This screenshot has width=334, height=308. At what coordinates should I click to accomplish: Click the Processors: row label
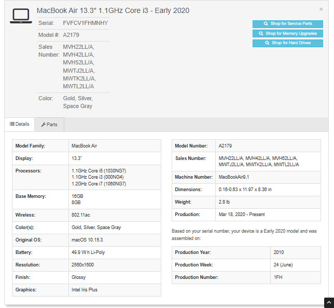pyautogui.click(x=29, y=171)
